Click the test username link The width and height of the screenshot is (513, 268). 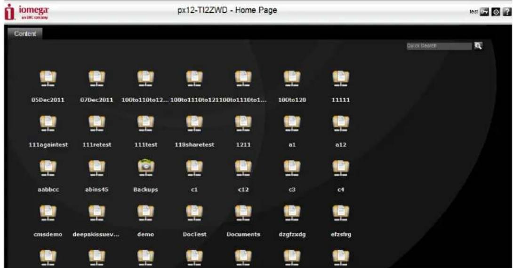[474, 12]
